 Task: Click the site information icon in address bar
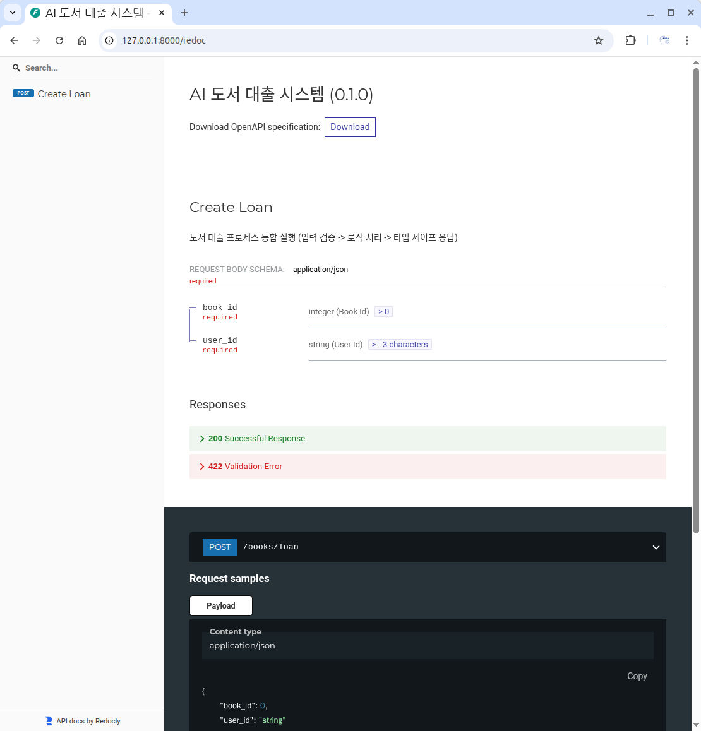click(109, 40)
